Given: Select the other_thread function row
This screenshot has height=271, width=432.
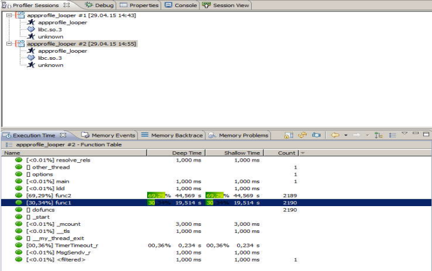Looking at the screenshot, I should (216, 167).
